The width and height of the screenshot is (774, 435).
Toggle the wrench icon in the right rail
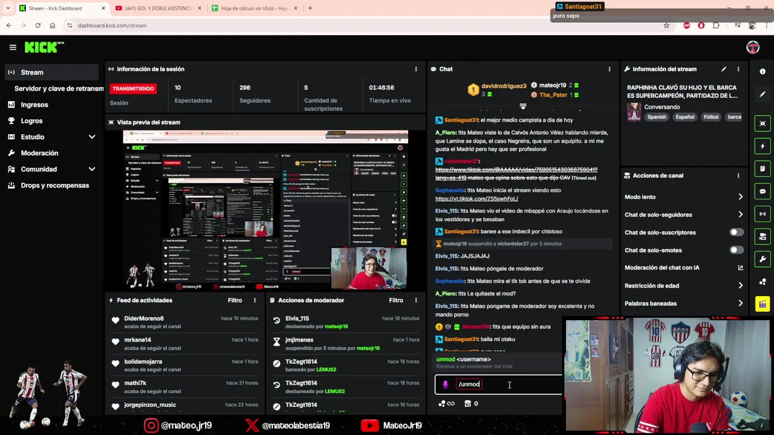[x=763, y=259]
